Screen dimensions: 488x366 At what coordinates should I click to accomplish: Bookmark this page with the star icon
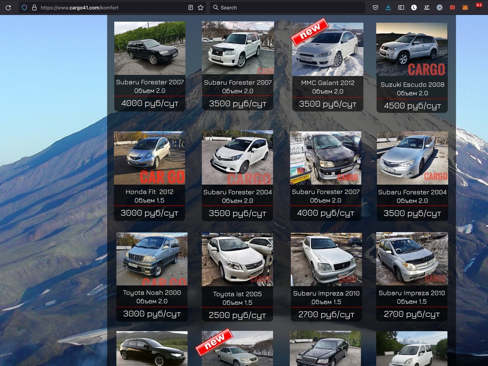[x=200, y=8]
